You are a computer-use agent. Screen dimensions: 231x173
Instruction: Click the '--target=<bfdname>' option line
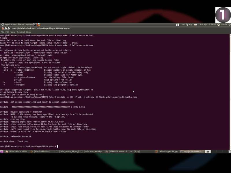pyautogui.click(x=44, y=77)
